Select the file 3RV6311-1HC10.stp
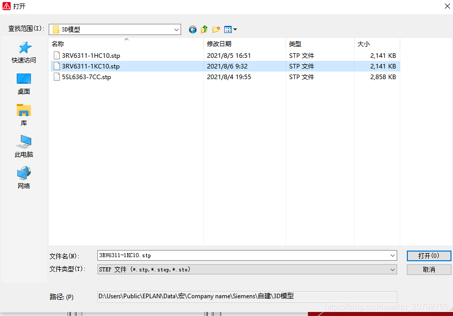The height and width of the screenshot is (316, 453). 91,56
